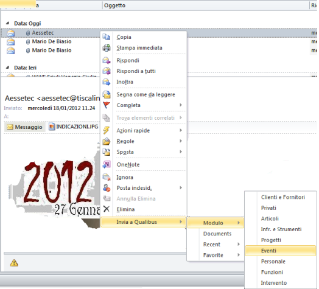
Task: Click the envelope icon of first Mario De Biasio
Action: [x=10, y=42]
